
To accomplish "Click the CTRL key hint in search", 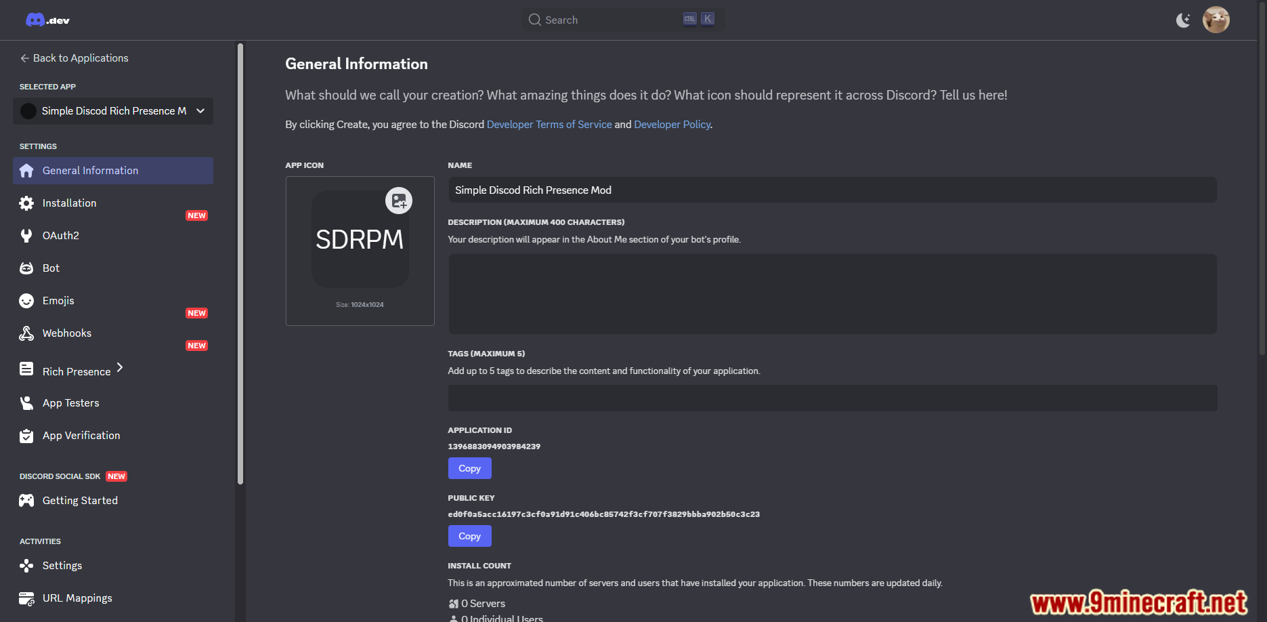I will click(689, 19).
